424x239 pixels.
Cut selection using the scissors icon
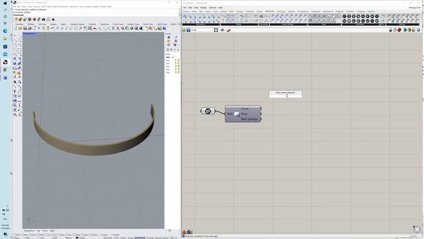38,28
